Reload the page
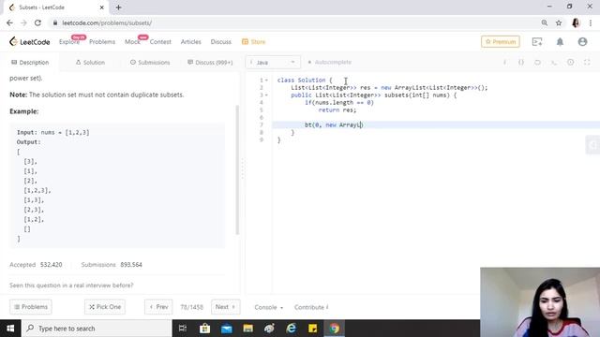This screenshot has height=337, width=600. pos(37,22)
